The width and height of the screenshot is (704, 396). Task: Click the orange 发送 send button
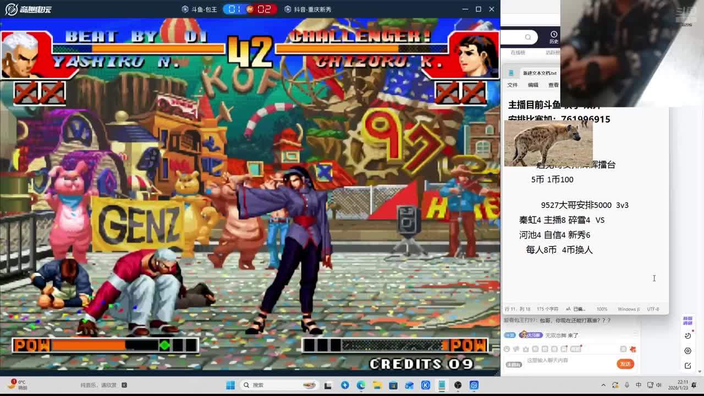[x=625, y=364]
